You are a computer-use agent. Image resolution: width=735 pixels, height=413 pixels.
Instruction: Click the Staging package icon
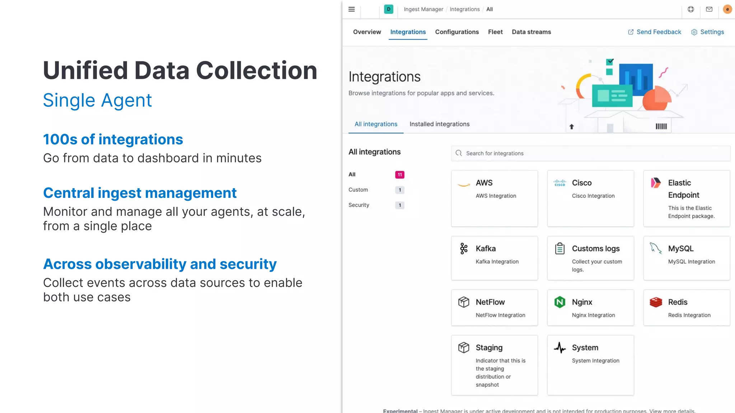[x=464, y=347]
